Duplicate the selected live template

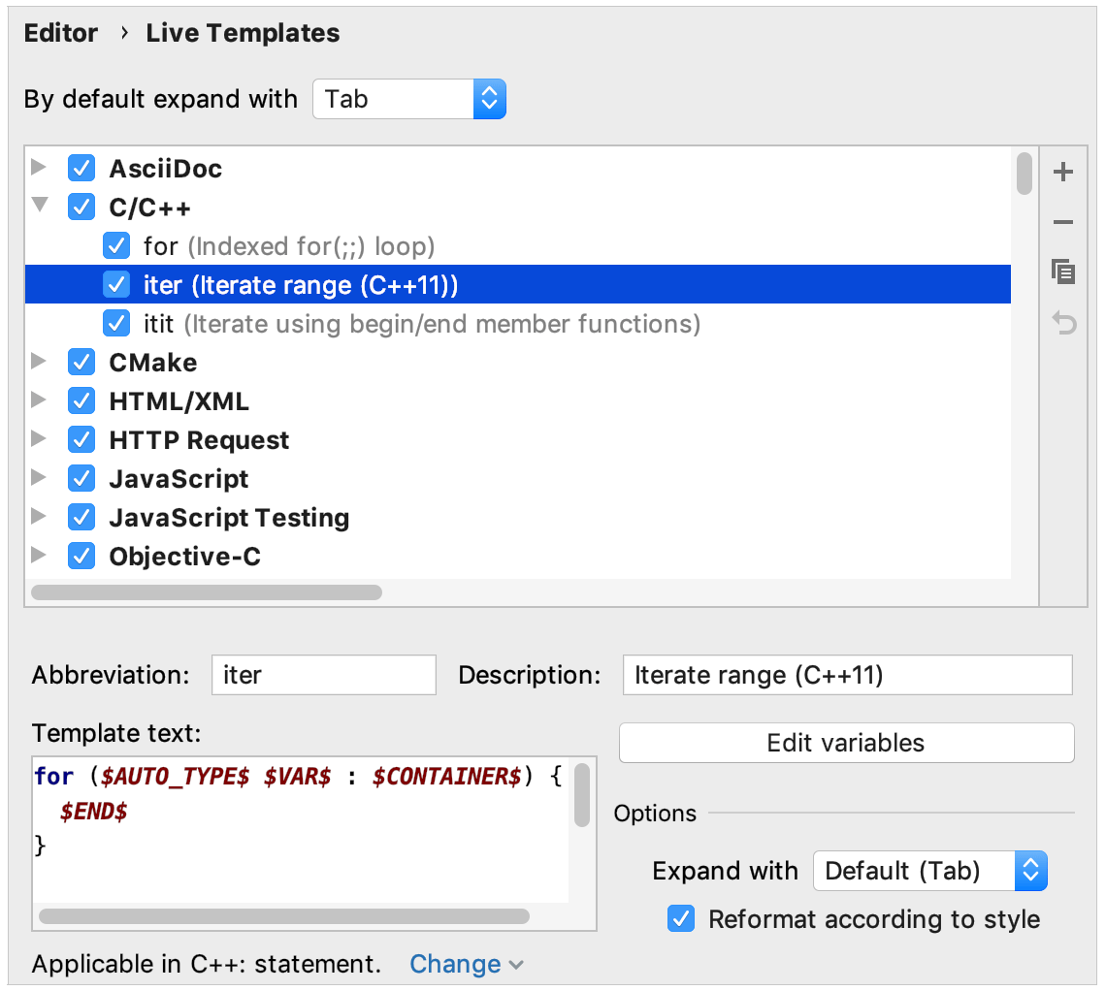click(1063, 272)
